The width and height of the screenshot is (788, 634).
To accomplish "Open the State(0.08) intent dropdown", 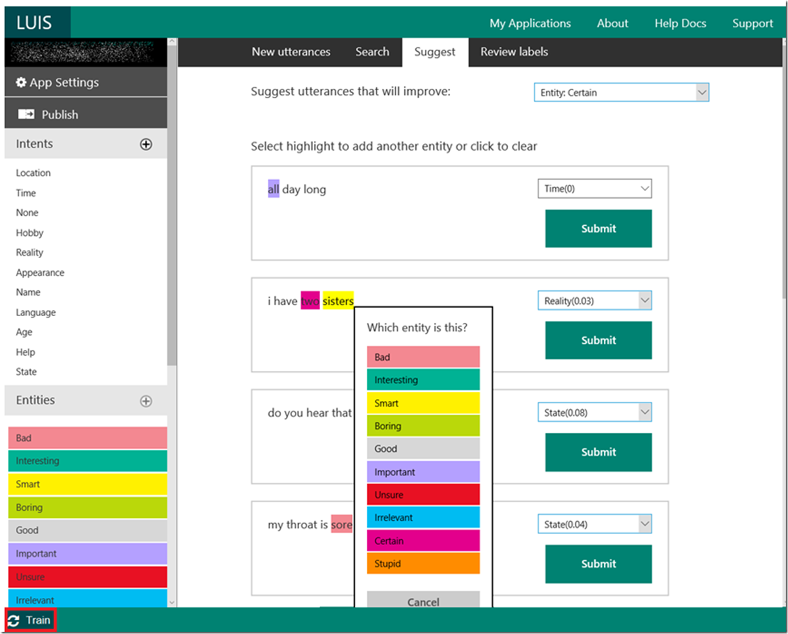I will click(595, 413).
